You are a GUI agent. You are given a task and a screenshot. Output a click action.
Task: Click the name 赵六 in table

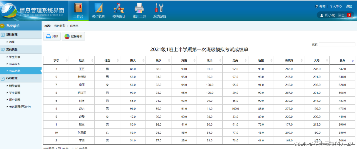pyautogui.click(x=82, y=109)
